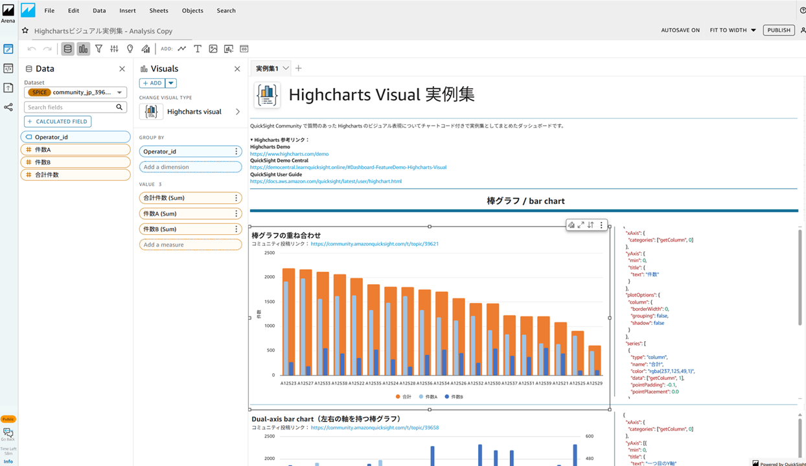
Task: Open the highcharts.com/demo link
Action: (x=289, y=154)
